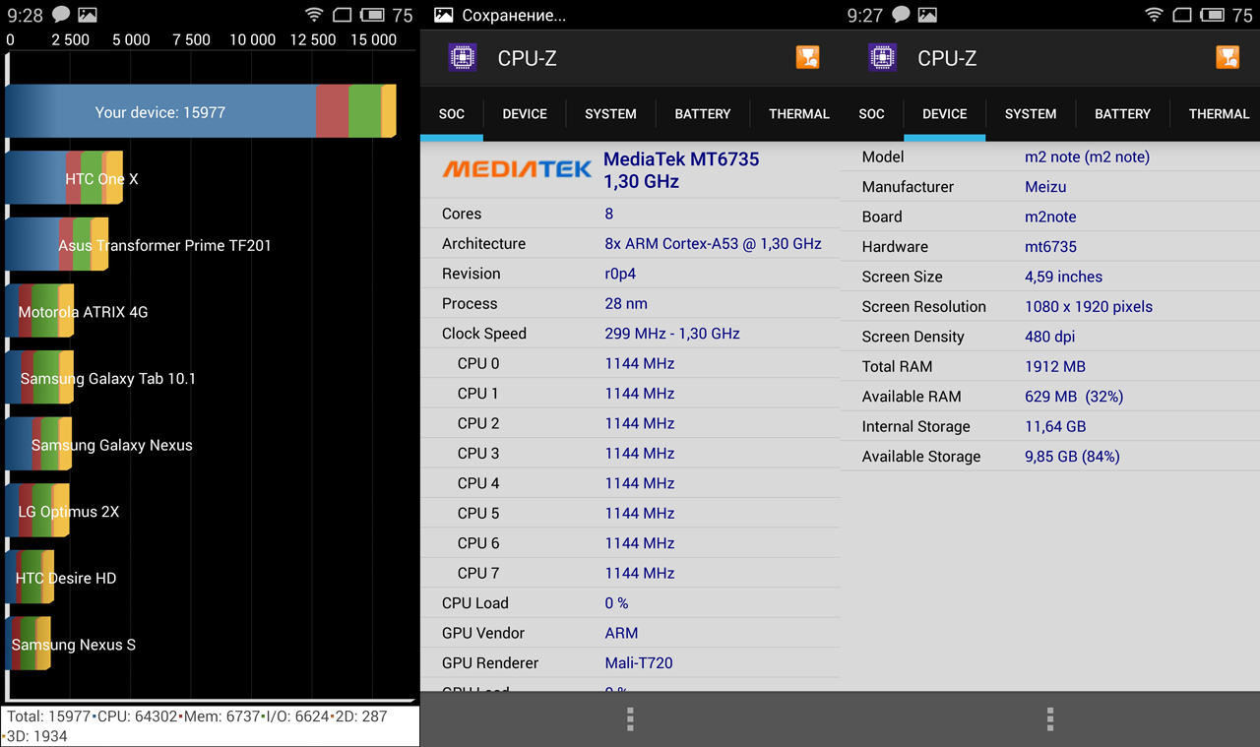1260x747 pixels.
Task: Open overflow menu dots in middle panel
Action: [630, 719]
